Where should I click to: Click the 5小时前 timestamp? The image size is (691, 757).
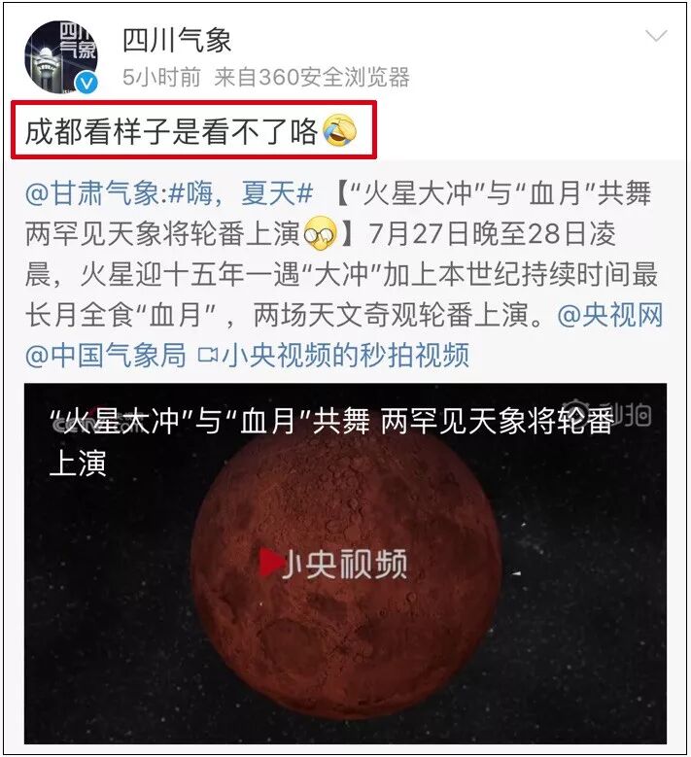(161, 77)
